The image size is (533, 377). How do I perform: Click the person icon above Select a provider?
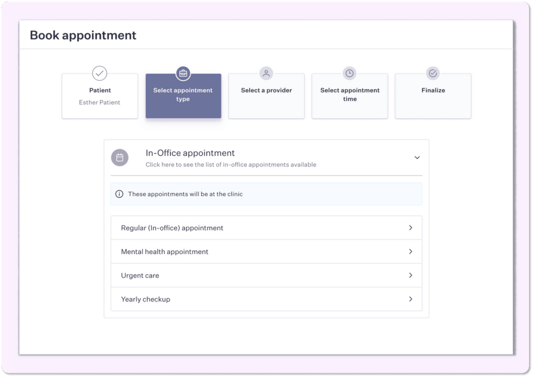[x=266, y=73]
